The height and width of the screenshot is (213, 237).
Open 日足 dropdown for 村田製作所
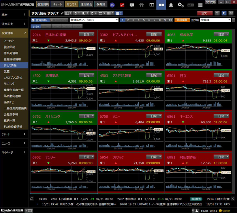point(221,157)
